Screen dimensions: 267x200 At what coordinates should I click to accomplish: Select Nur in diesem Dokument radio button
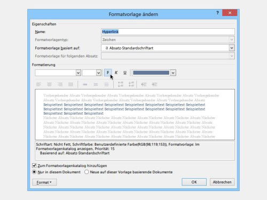pyautogui.click(x=34, y=172)
